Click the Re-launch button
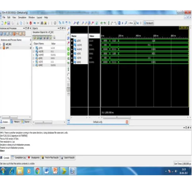 pos(149,23)
